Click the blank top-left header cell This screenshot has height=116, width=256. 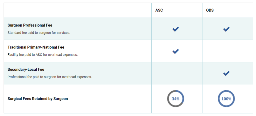[x=77, y=11]
